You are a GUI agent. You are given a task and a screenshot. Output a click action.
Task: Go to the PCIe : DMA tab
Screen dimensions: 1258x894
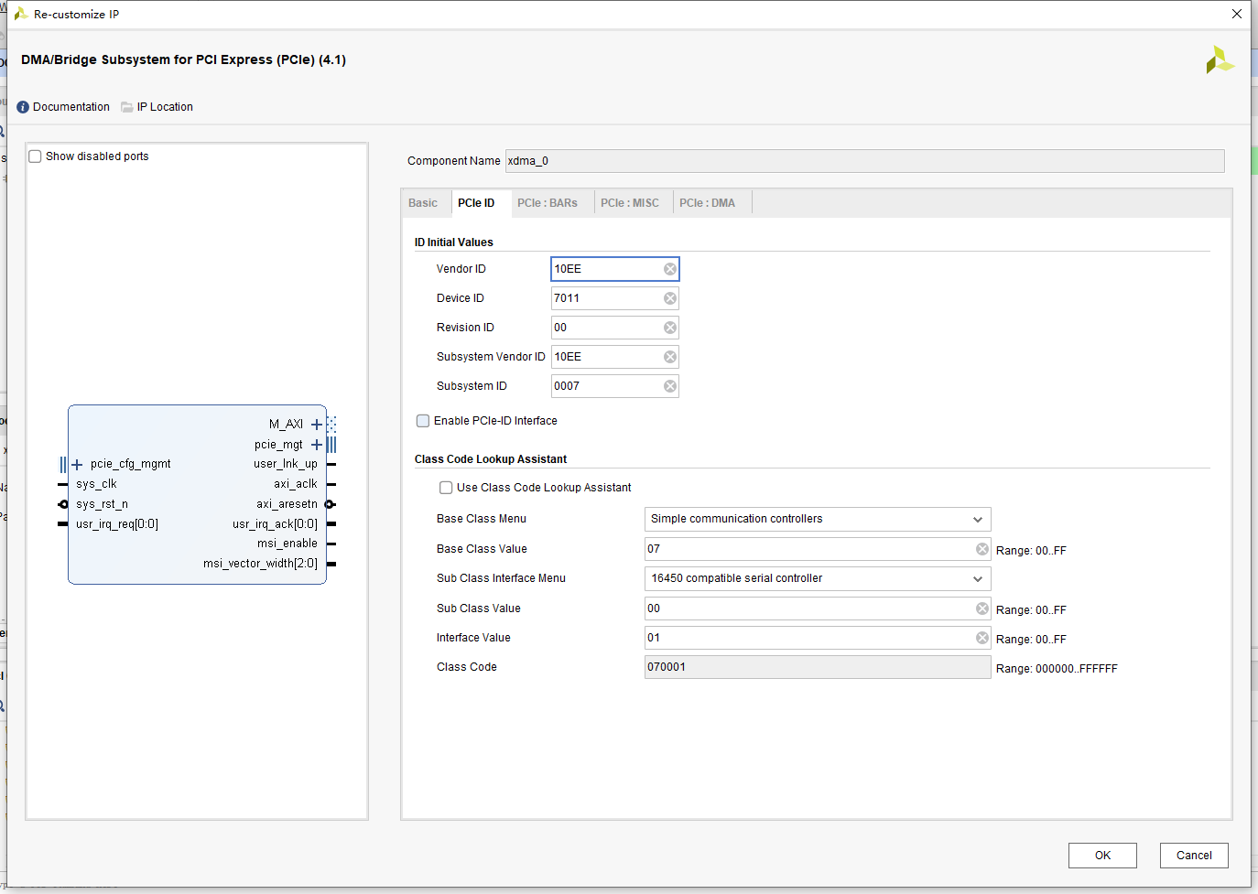(x=707, y=203)
